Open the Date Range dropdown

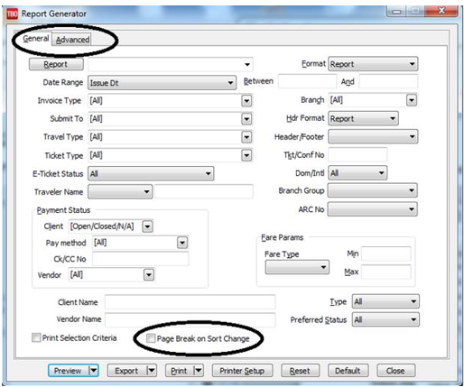162,83
